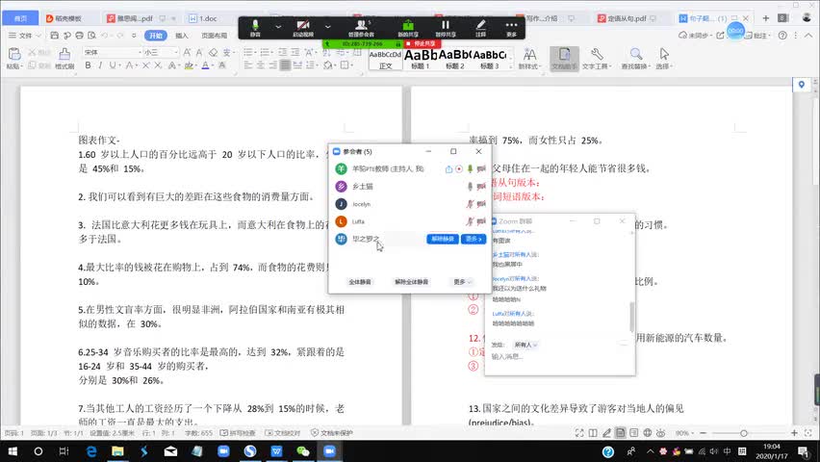820x462 pixels.
Task: Open audio options arrow beside mute button
Action: click(x=278, y=26)
